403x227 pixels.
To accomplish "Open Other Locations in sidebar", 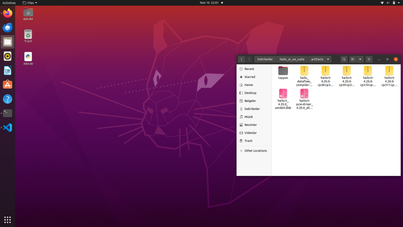I will 255,151.
